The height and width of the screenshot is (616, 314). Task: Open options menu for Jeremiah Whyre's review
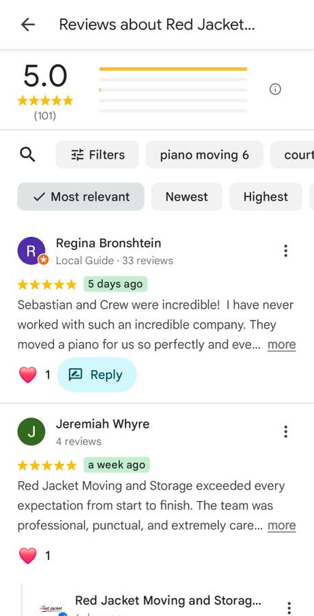(286, 432)
